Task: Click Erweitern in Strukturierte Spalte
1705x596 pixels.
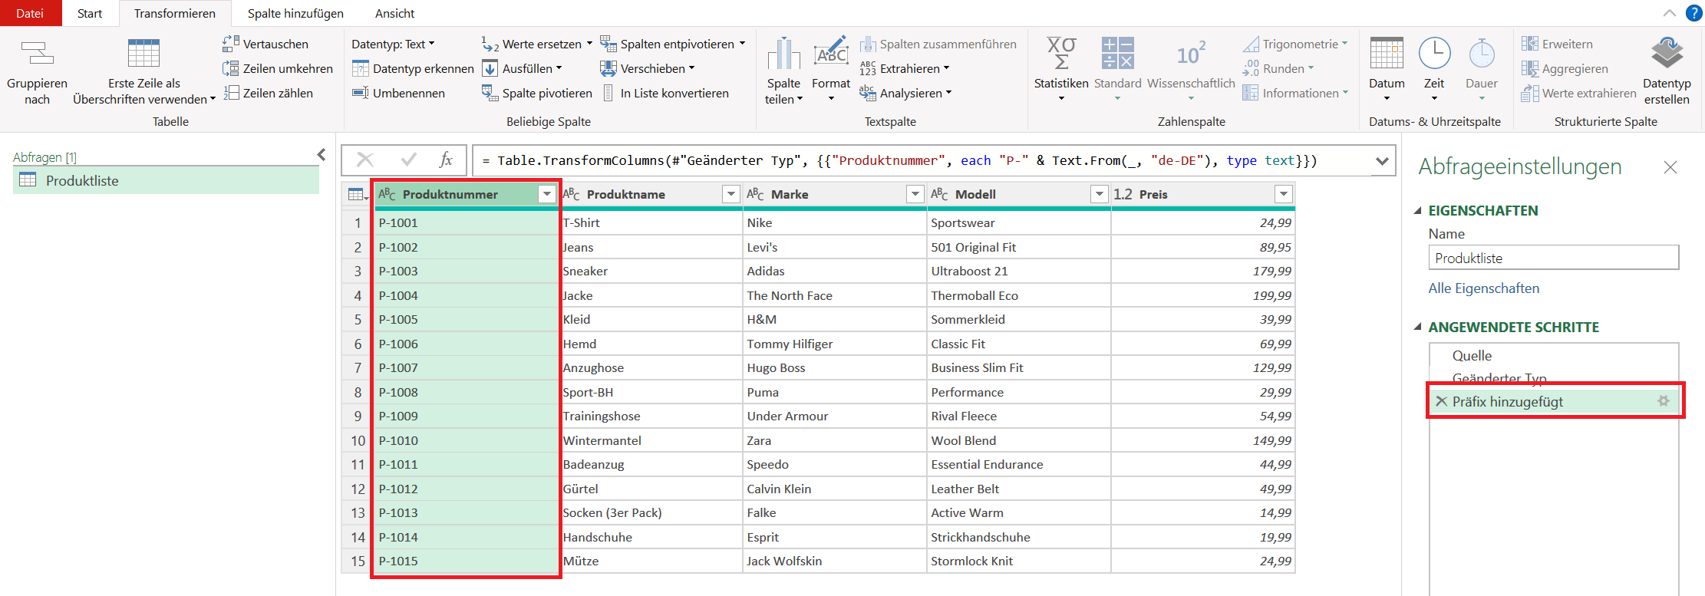Action: tap(1558, 44)
